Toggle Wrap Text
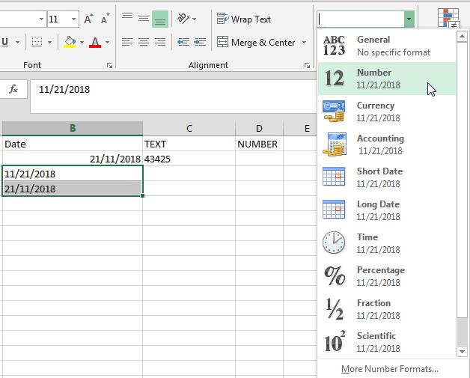 244,19
